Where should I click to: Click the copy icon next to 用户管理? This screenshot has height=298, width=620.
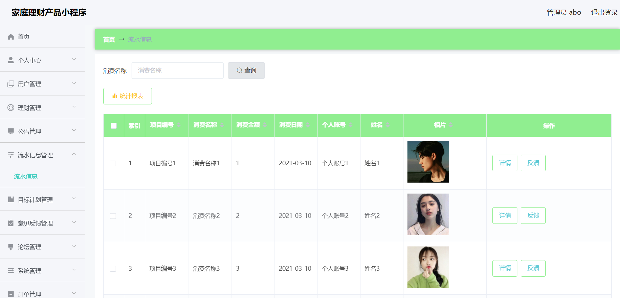(11, 84)
